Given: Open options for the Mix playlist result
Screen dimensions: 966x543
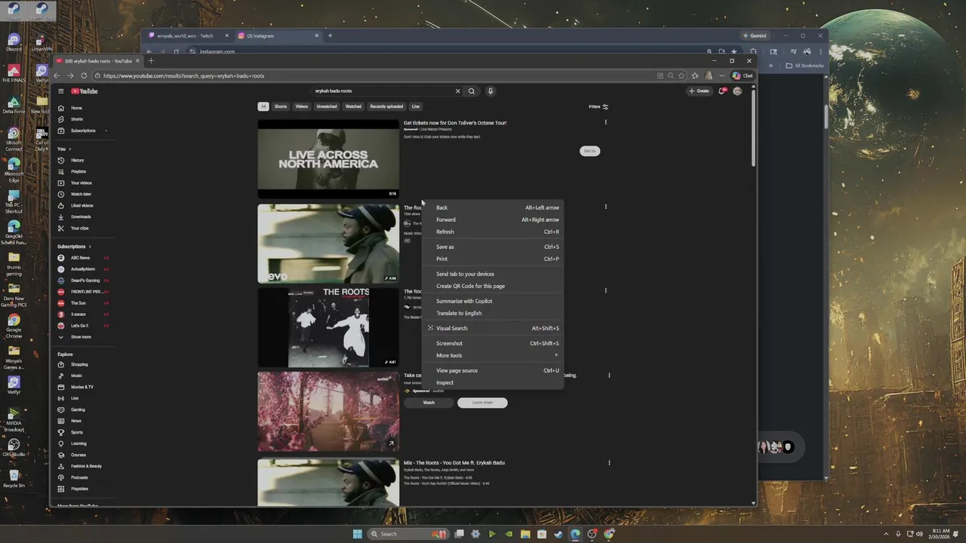Looking at the screenshot, I should pyautogui.click(x=609, y=463).
